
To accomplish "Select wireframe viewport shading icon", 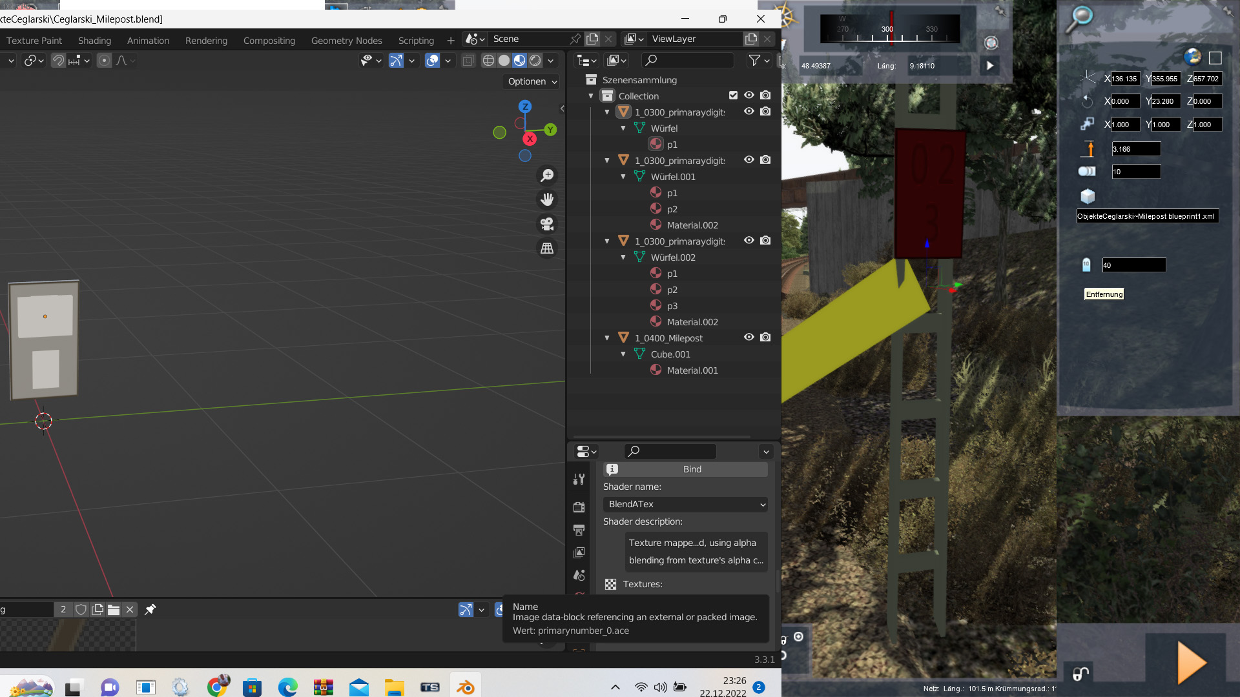I will (489, 61).
